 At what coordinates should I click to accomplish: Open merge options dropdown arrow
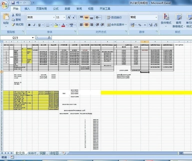126,25
